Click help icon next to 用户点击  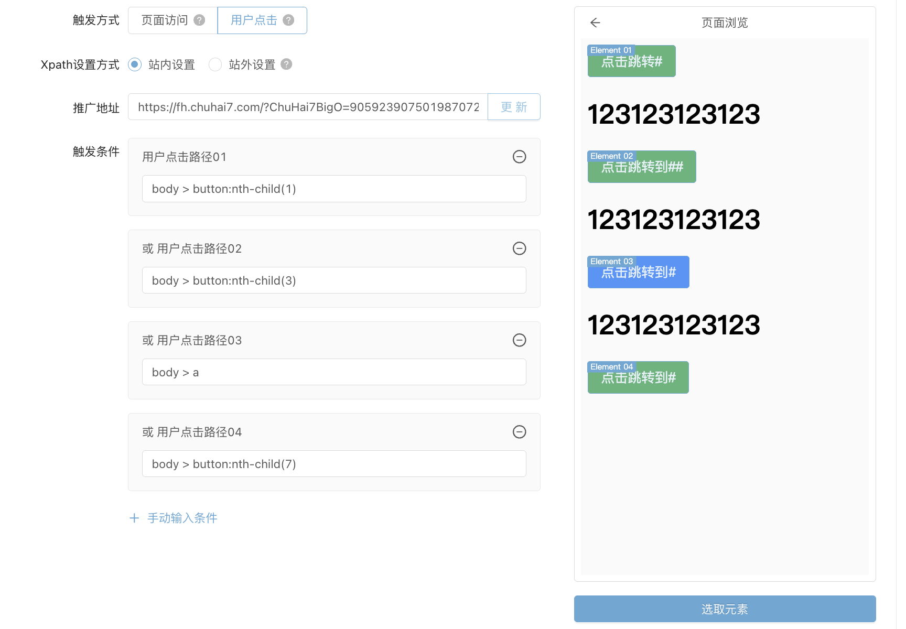coord(288,20)
